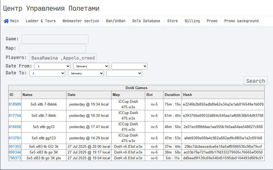Image resolution: width=273 pixels, height=170 pixels.
Task: Edit the Players field with BaxaMawina
Action: [x=63, y=58]
